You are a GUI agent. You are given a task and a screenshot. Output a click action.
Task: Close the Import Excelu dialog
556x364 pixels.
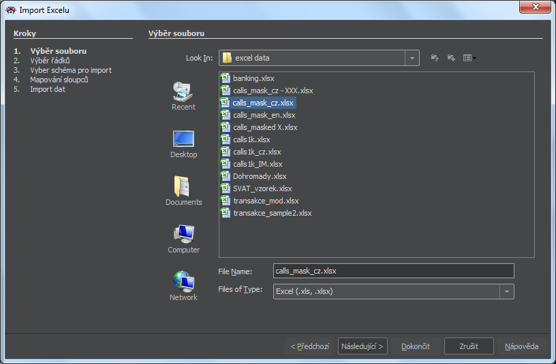coord(536,7)
